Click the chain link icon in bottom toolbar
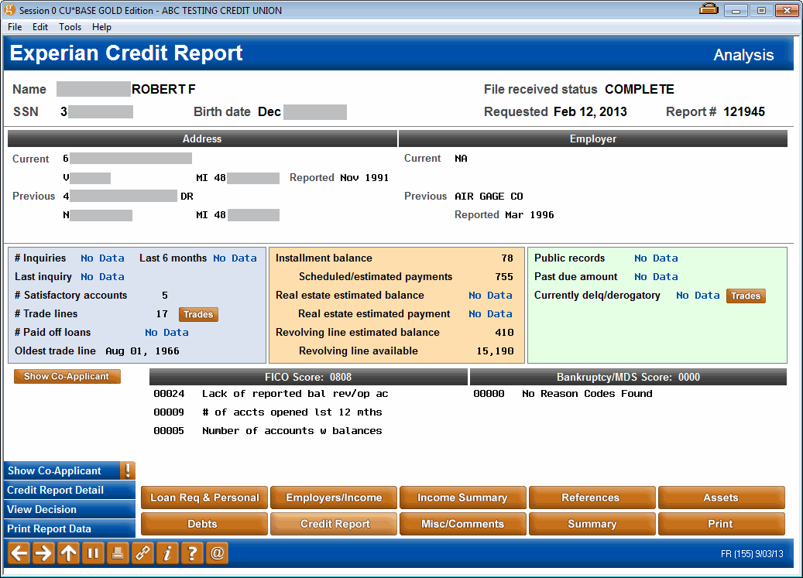803x578 pixels. click(142, 553)
